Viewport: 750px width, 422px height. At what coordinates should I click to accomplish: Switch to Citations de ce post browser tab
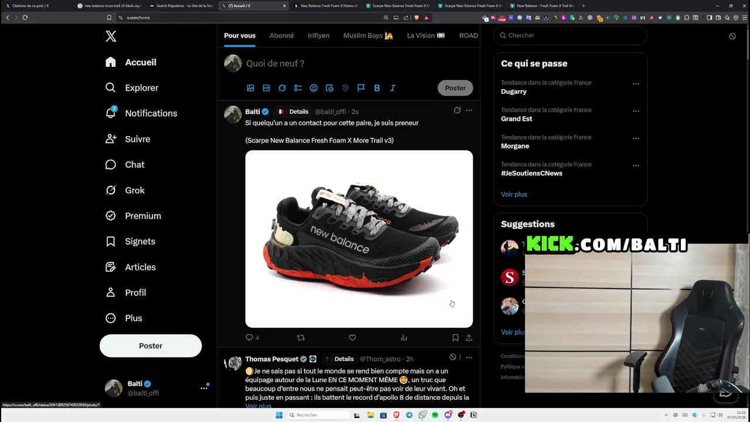click(36, 6)
